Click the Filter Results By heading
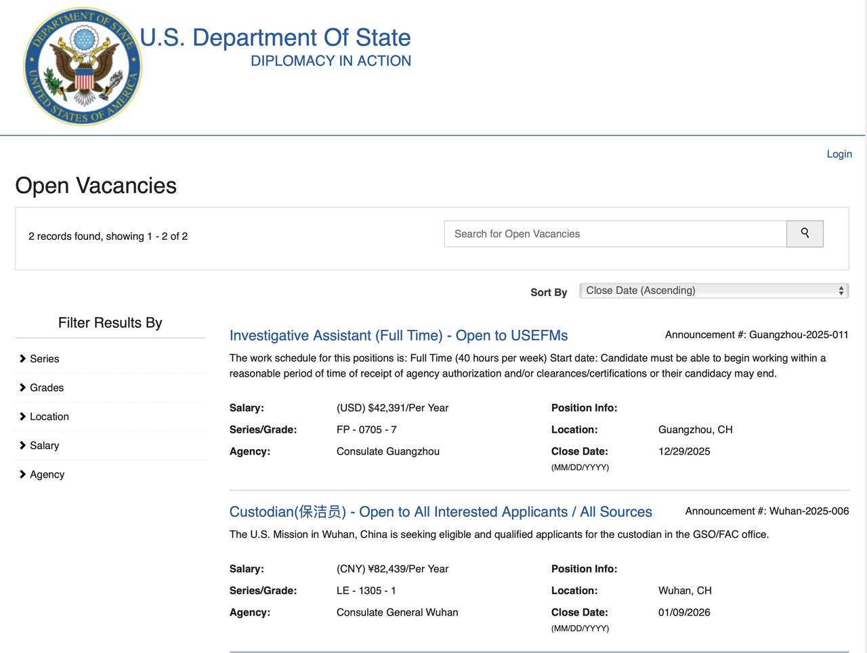 coord(110,322)
